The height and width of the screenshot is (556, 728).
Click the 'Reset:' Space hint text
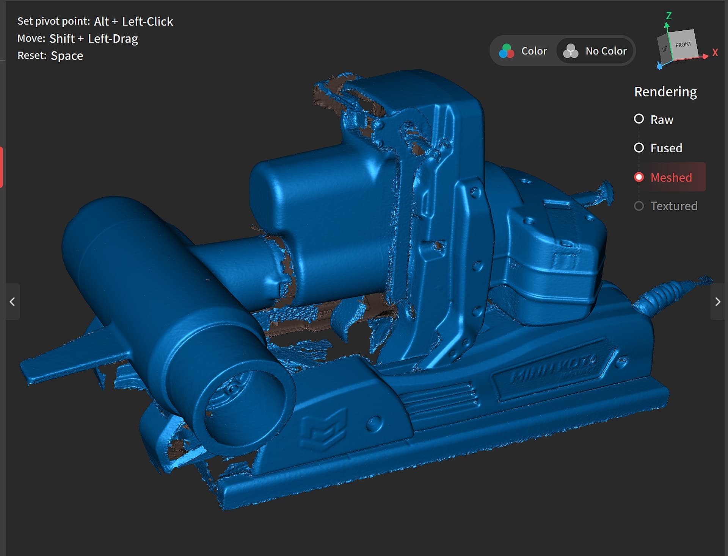click(50, 55)
